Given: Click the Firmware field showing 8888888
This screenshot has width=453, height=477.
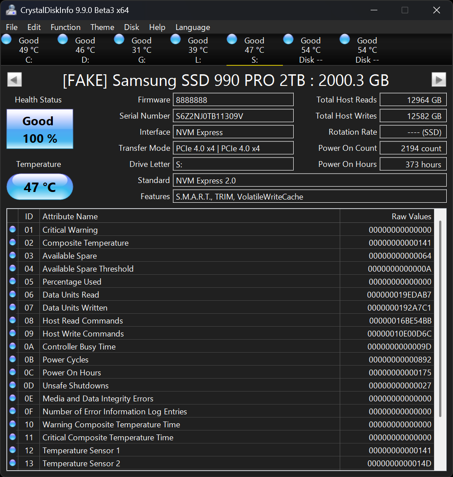Looking at the screenshot, I should pyautogui.click(x=233, y=100).
